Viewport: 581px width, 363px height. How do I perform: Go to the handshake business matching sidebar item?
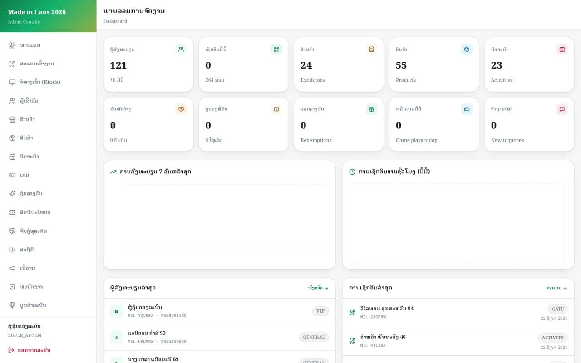pyautogui.click(x=48, y=231)
